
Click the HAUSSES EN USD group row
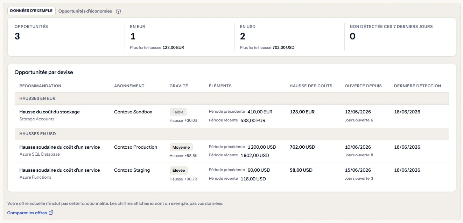point(232,134)
